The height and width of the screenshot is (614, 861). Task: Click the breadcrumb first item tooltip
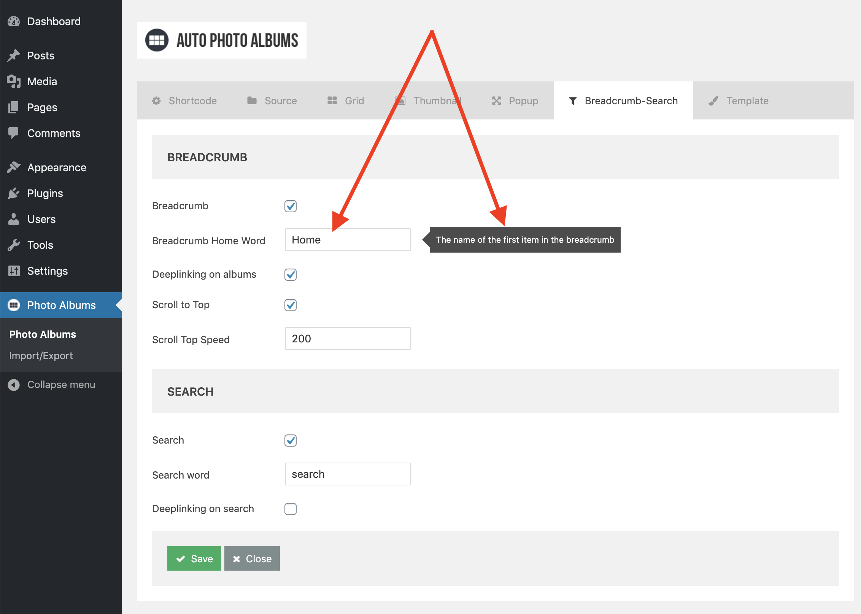click(525, 240)
